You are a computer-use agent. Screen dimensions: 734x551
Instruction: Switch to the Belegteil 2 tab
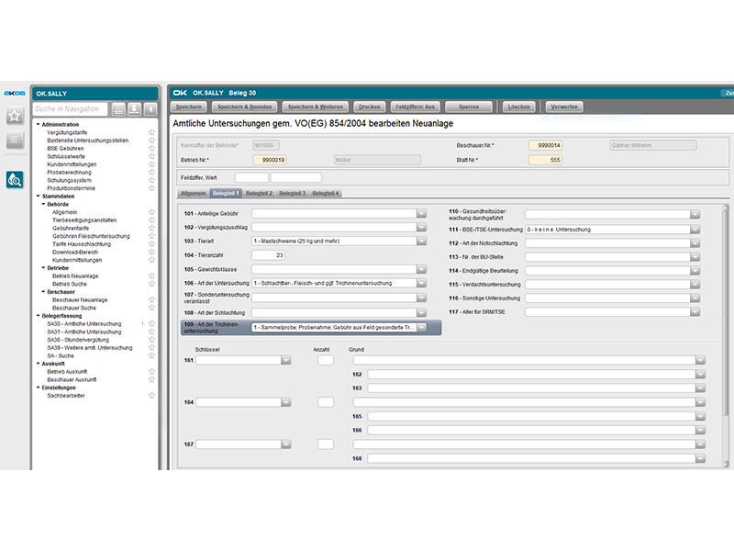[x=259, y=194]
